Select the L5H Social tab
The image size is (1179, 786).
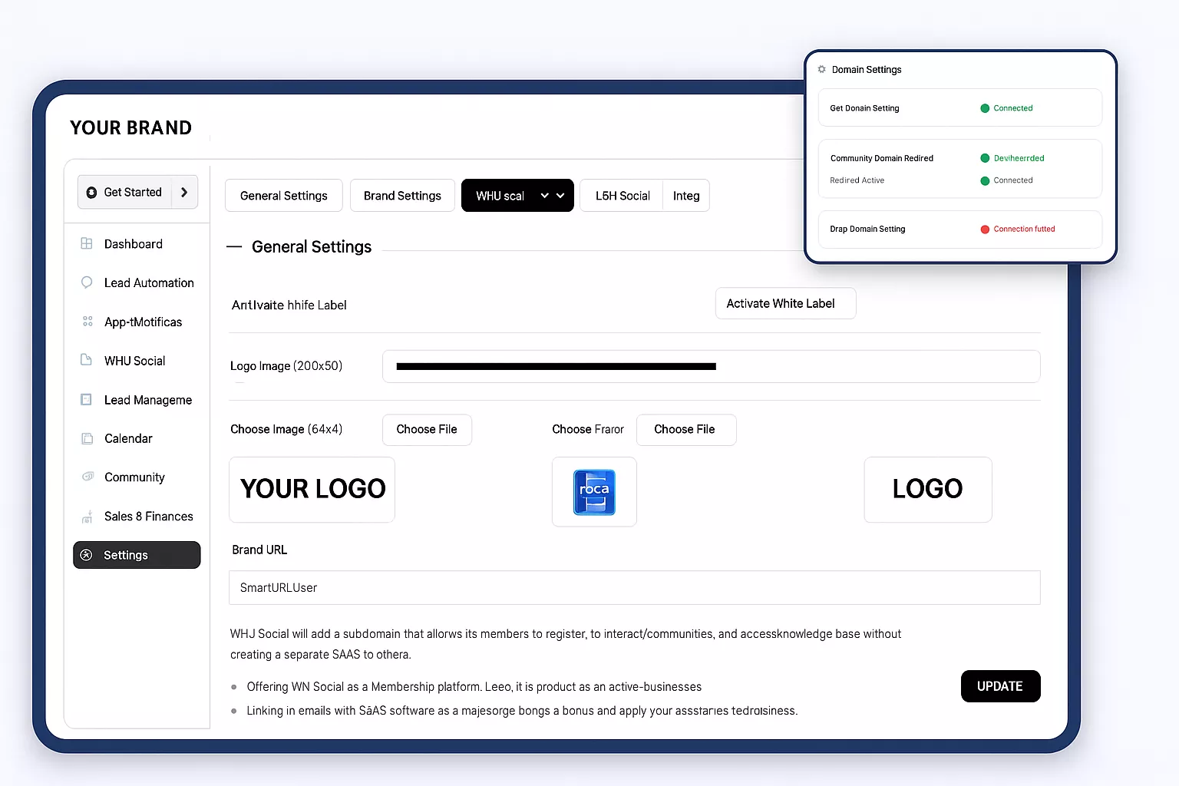pos(622,196)
